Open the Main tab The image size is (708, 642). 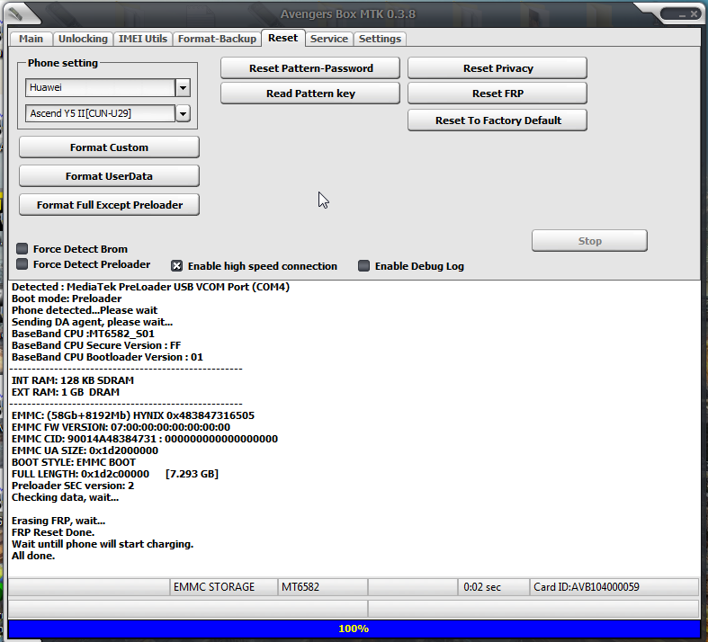point(31,39)
